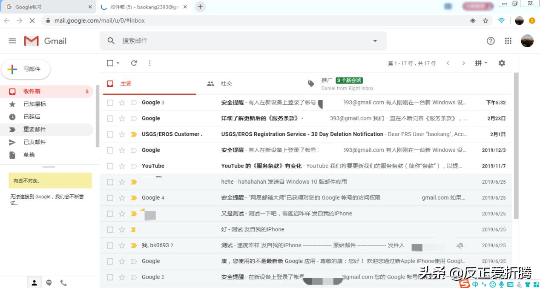This screenshot has height=288, width=540.
Task: Open the Gmail settings gear
Action: click(502, 63)
